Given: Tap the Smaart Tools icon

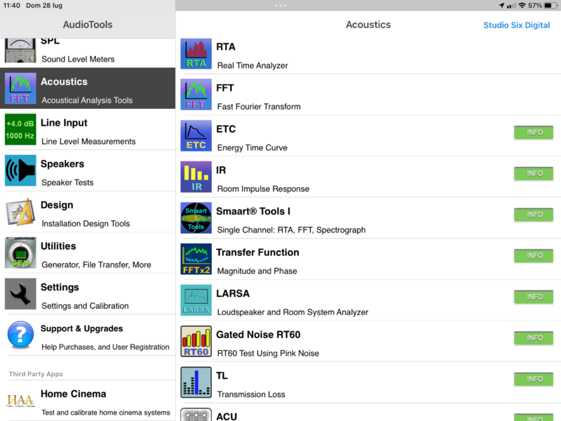Looking at the screenshot, I should (196, 218).
